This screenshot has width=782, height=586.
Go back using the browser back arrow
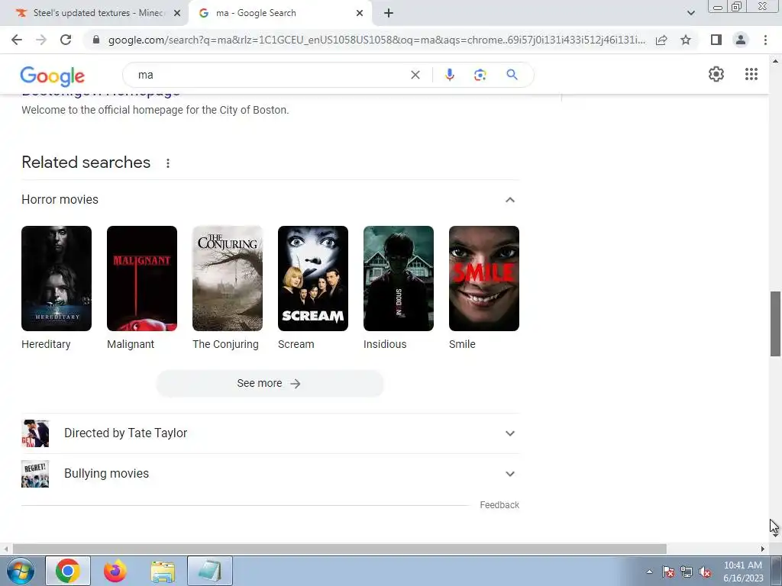tap(17, 40)
